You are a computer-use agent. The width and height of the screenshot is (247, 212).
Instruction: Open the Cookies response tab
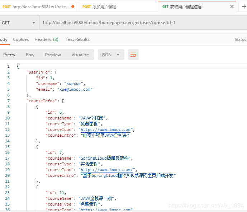[21, 39]
